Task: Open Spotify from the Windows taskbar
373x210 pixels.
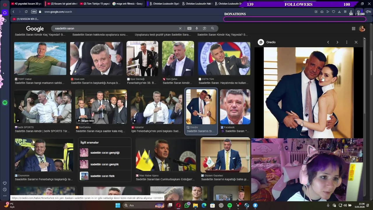Action: click(x=230, y=205)
